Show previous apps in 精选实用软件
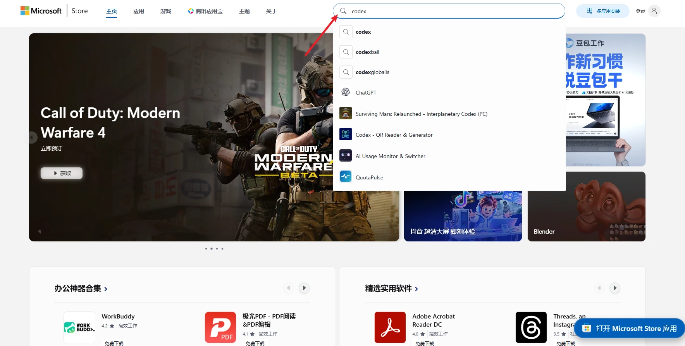 (599, 288)
